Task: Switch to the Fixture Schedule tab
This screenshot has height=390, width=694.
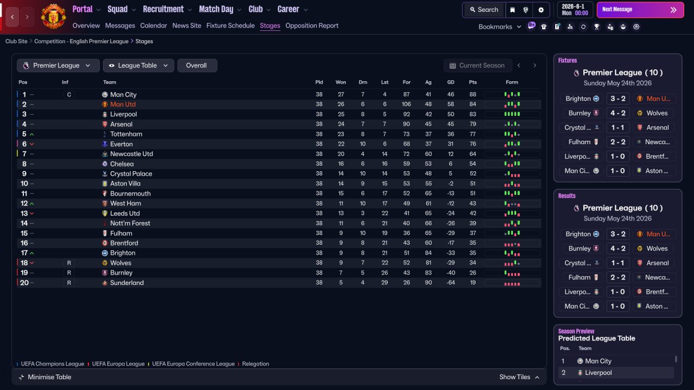Action: tap(230, 25)
